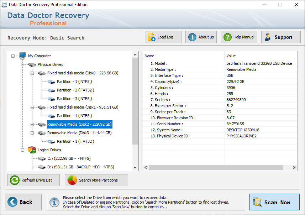This screenshot has width=305, height=215.
Task: Collapse the Disk0 223.58 GB node
Action: point(32,73)
